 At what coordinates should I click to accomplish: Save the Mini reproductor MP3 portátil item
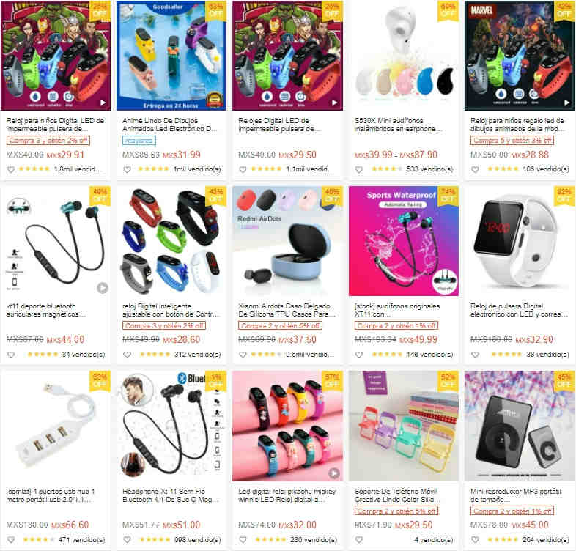(x=476, y=539)
